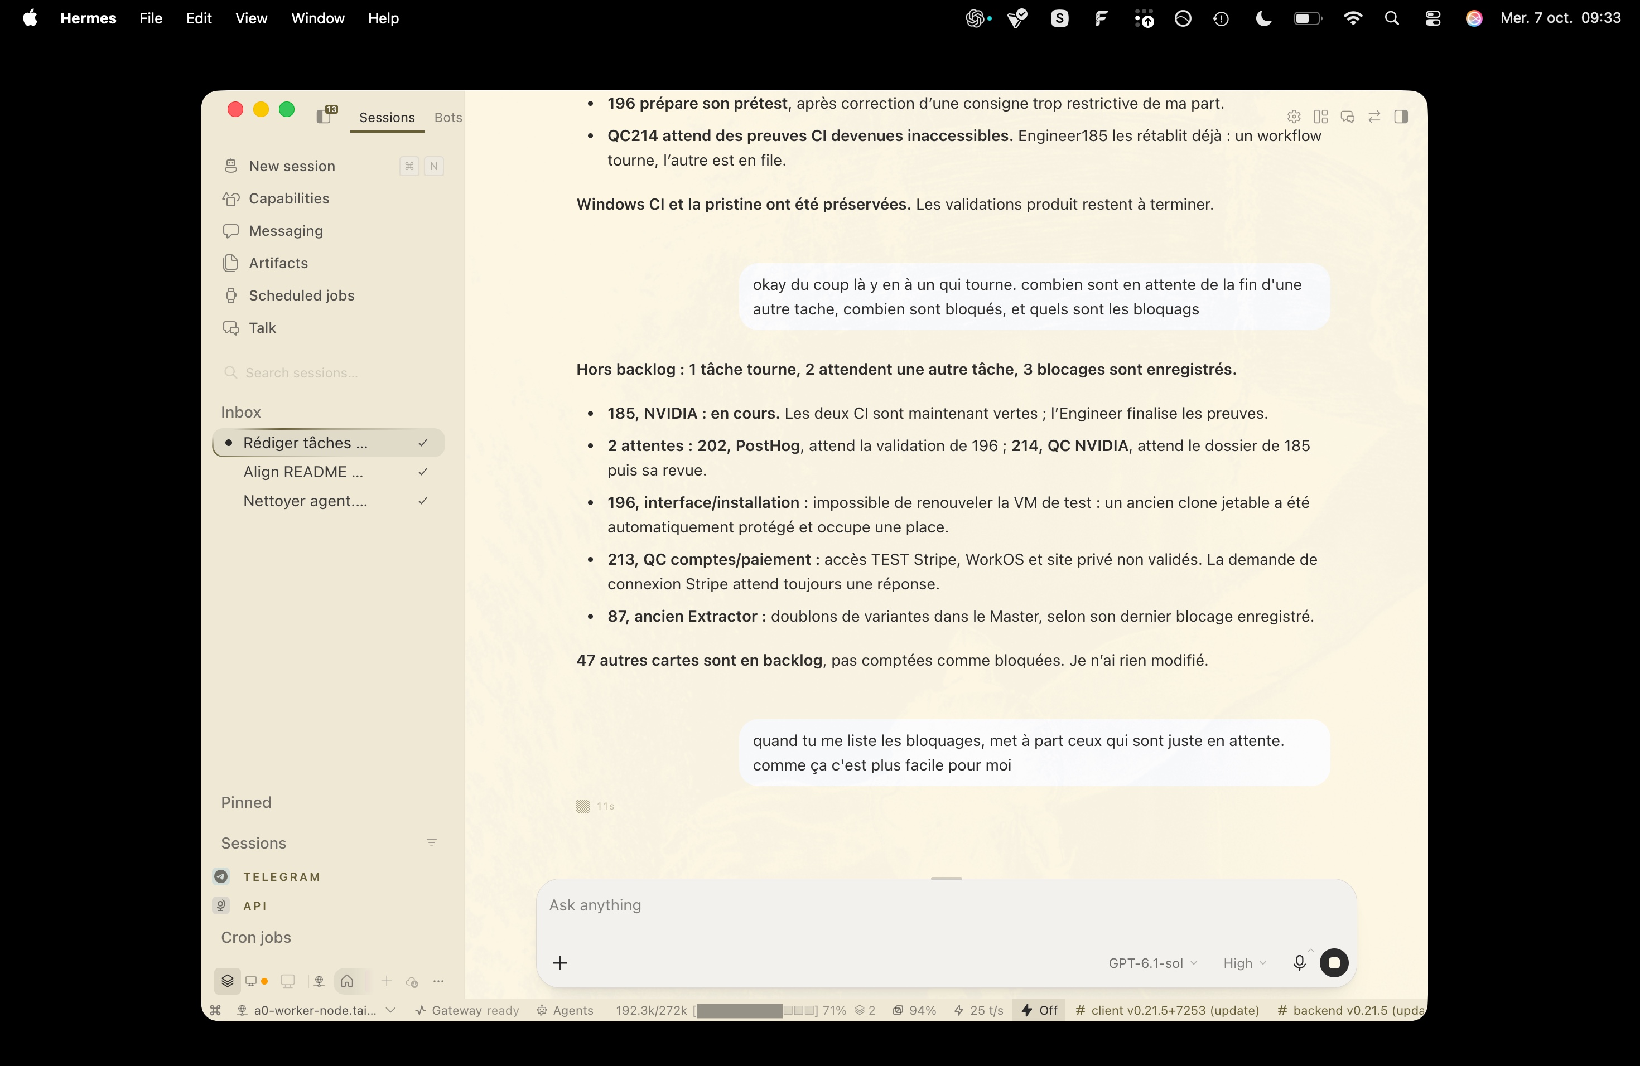The width and height of the screenshot is (1640, 1066).
Task: Click the monitor icon with orange dot
Action: pyautogui.click(x=257, y=981)
